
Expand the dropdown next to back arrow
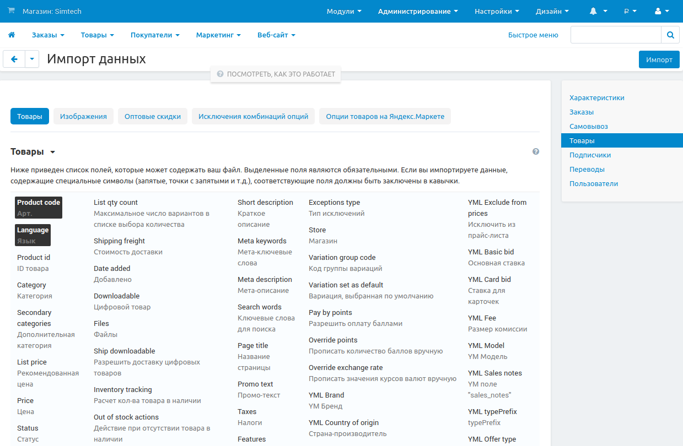[32, 59]
